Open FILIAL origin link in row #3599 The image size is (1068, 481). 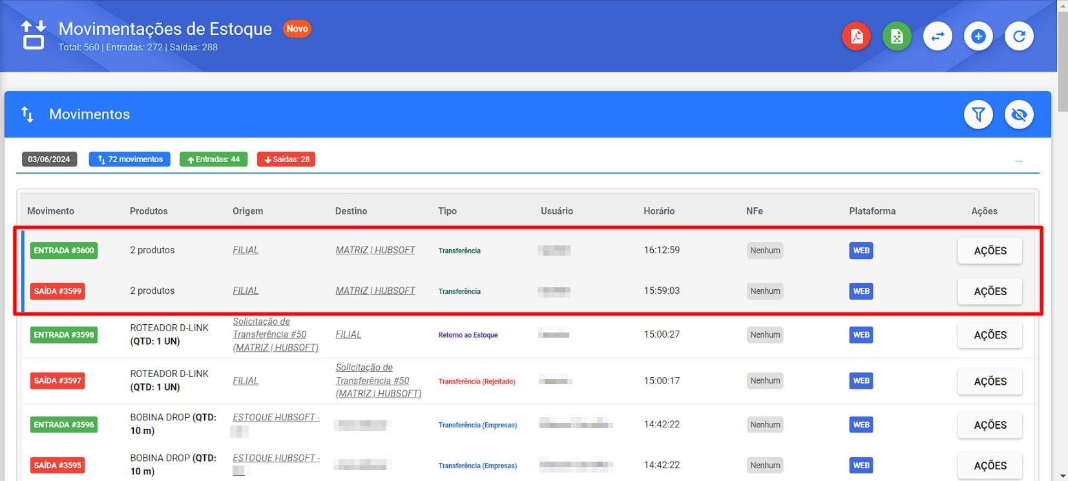coord(246,291)
